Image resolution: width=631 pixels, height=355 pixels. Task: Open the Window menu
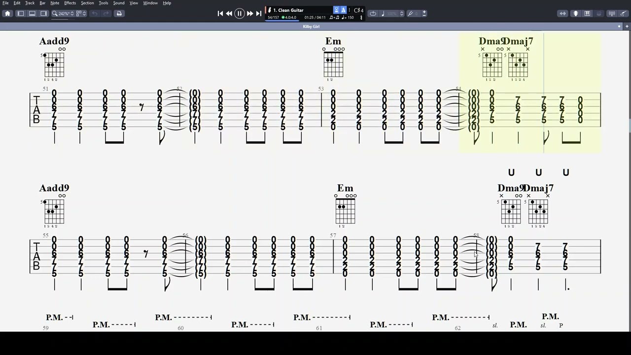pos(150,3)
